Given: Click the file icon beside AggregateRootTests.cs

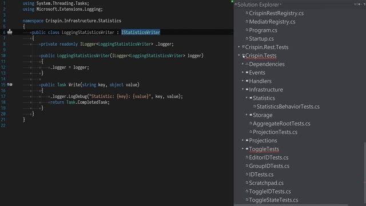Looking at the screenshot, I should (x=250, y=124).
